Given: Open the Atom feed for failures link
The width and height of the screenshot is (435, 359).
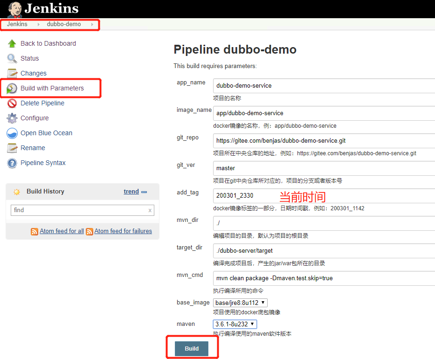Looking at the screenshot, I should 123,231.
